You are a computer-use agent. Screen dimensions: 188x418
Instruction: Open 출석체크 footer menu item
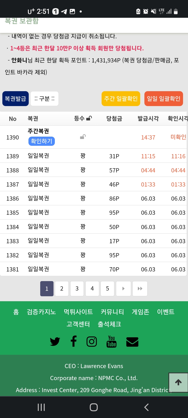109,324
